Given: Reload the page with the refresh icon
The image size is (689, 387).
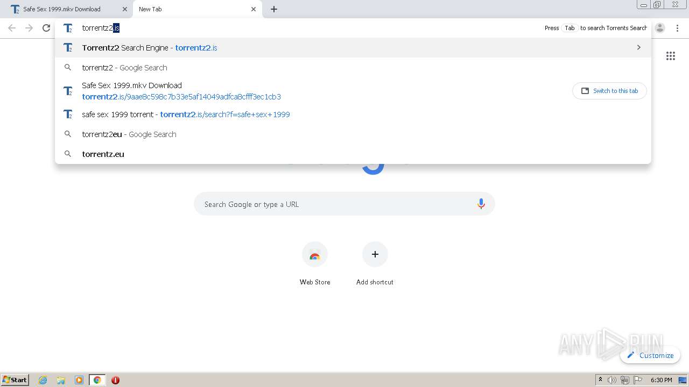Looking at the screenshot, I should coord(46,28).
